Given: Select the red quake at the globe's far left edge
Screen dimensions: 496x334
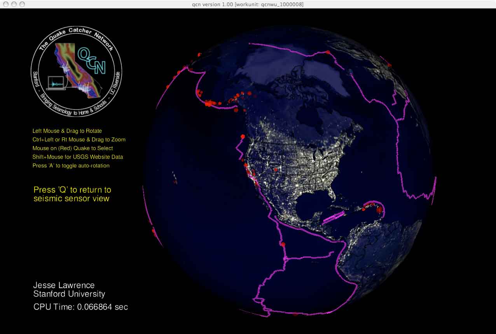Looking at the screenshot, I should 154,231.
